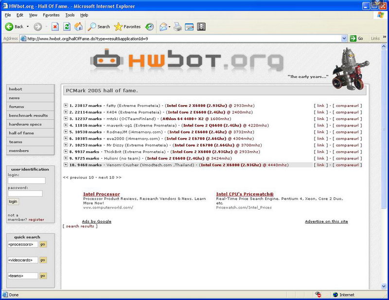
Task: Click in the login input field
Action: (x=27, y=180)
